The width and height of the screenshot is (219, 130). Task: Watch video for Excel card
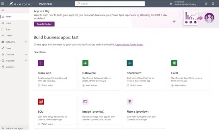tap(179, 85)
